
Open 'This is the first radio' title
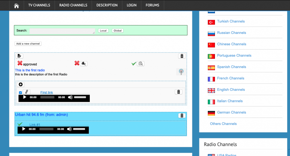tap(30, 70)
